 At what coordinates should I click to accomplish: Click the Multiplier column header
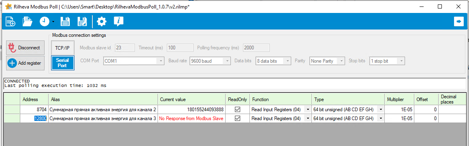[399, 99]
